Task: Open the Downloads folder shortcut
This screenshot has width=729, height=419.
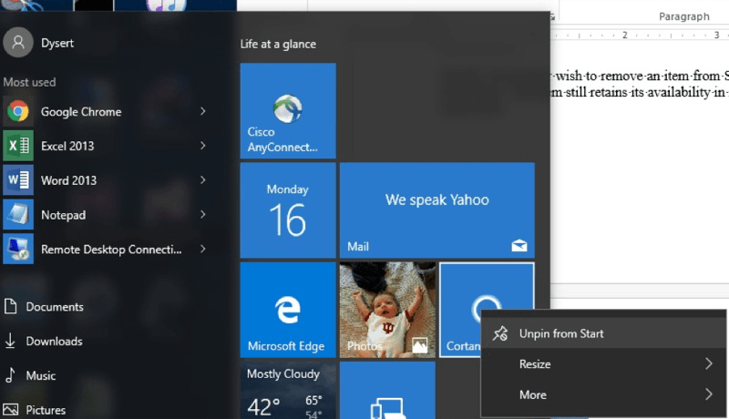Action: (44, 342)
